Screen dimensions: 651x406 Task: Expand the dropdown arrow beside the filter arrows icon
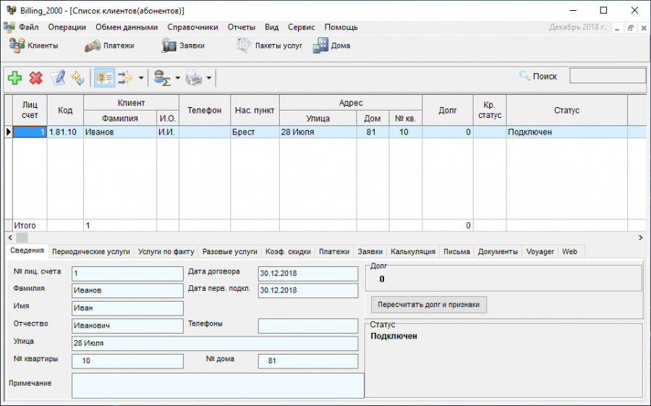(141, 77)
